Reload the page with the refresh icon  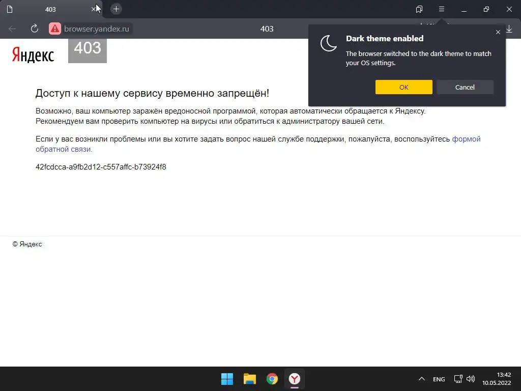tap(35, 29)
